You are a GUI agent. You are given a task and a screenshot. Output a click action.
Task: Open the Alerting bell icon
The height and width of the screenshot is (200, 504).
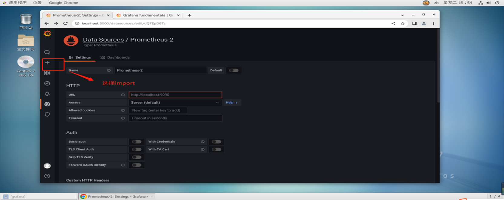(x=47, y=94)
